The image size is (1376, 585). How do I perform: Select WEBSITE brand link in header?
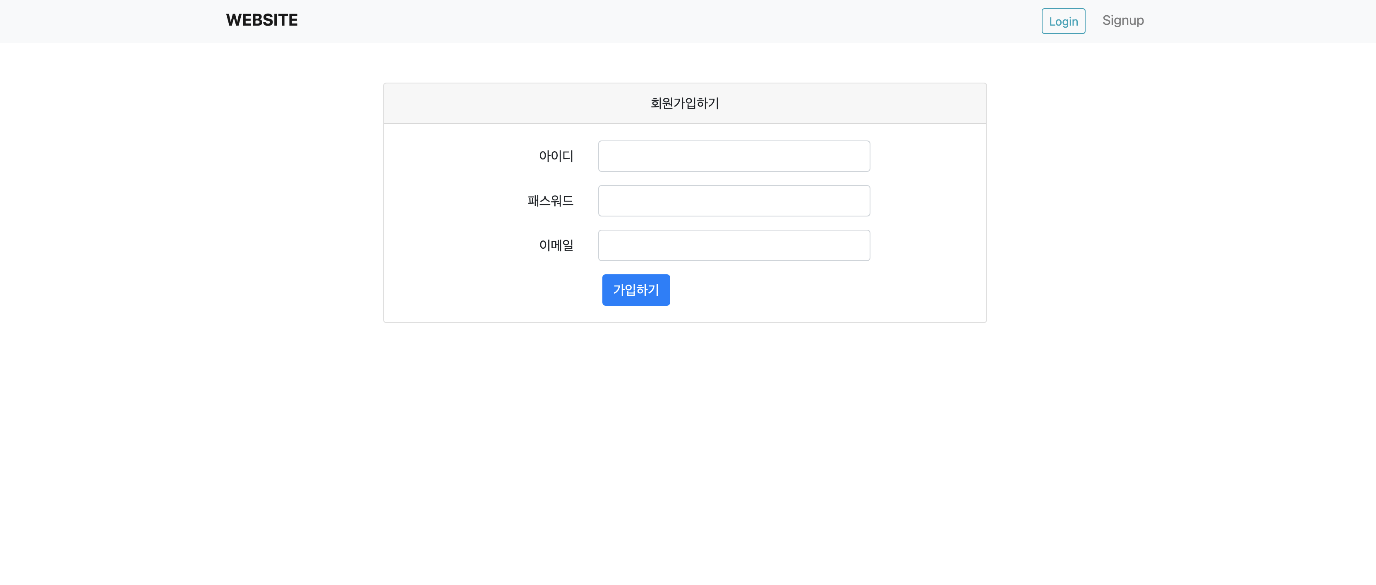(261, 20)
